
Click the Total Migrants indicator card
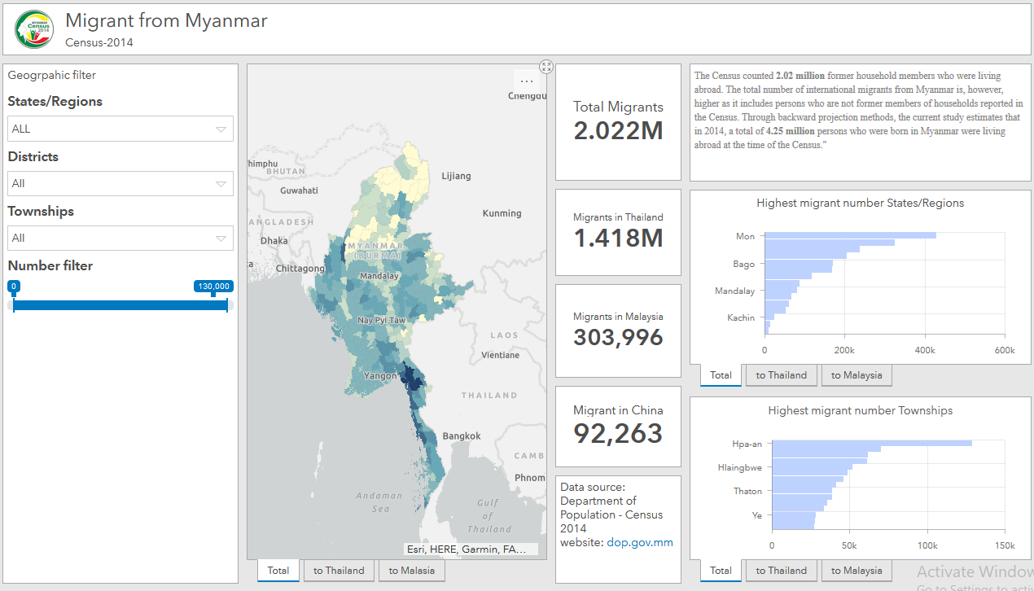(x=618, y=122)
